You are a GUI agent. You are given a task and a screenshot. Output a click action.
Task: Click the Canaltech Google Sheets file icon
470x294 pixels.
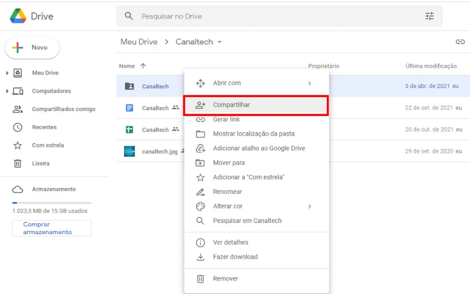click(129, 130)
